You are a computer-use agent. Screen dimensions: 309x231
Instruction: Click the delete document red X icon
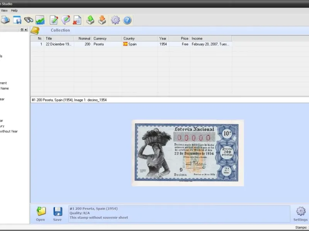[77, 20]
